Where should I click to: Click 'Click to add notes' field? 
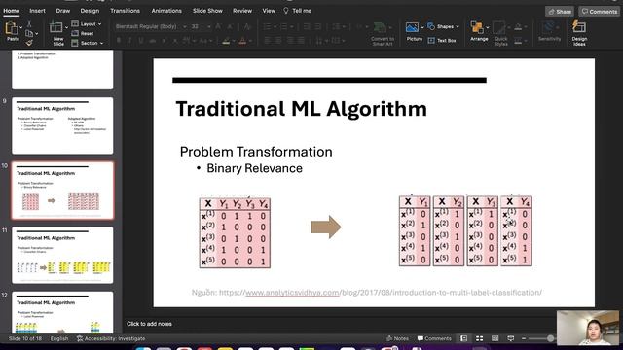[x=149, y=324]
